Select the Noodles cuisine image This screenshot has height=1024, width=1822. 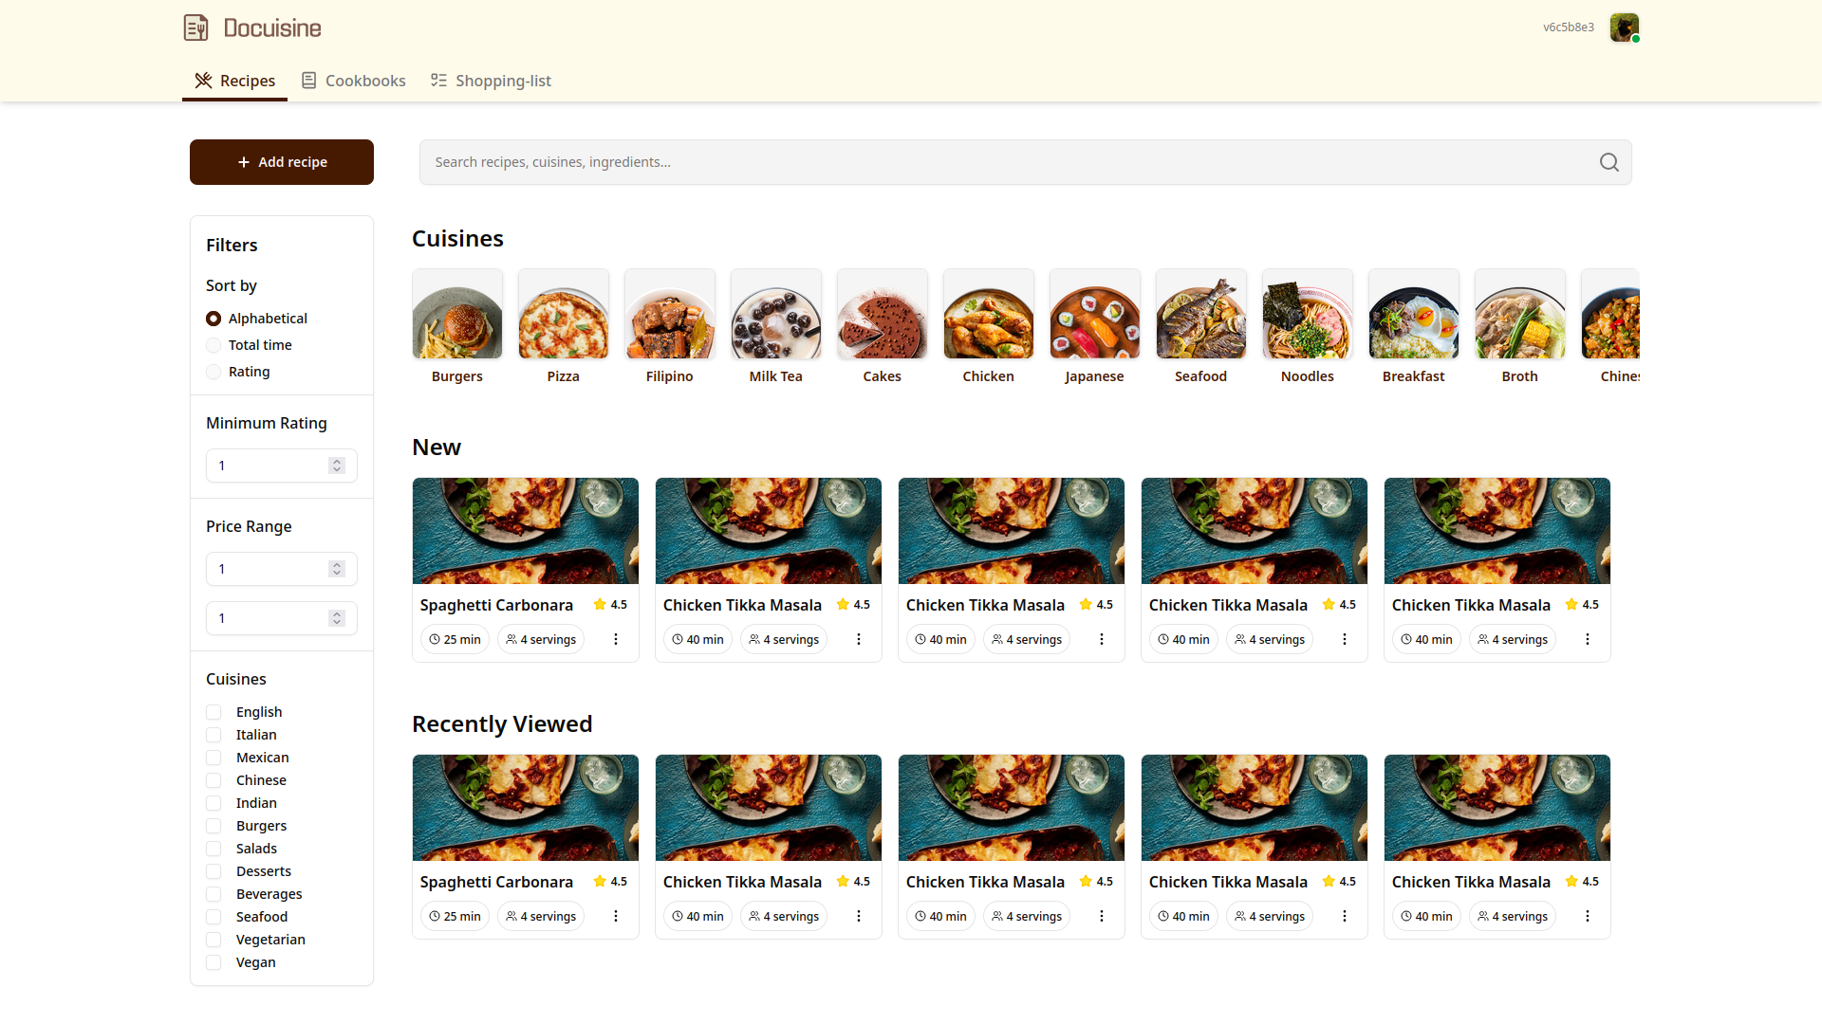(x=1307, y=314)
